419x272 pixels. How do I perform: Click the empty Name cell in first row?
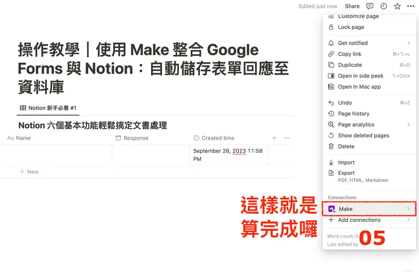click(56, 155)
